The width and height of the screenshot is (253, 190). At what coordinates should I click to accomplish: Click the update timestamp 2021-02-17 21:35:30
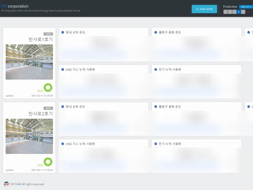pyautogui.click(x=42, y=96)
